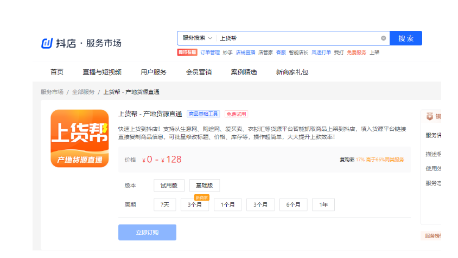Click the 订单管理 suggestion link
Viewport: 458px width, 258px height.
[x=210, y=52]
